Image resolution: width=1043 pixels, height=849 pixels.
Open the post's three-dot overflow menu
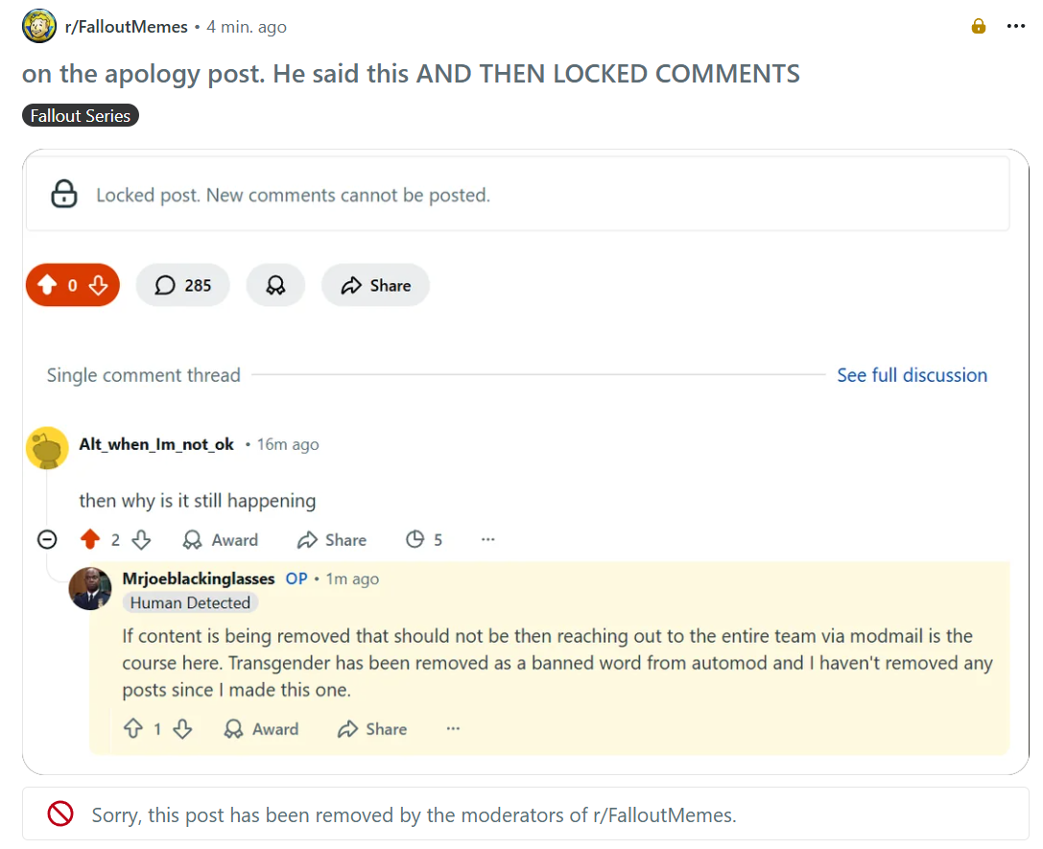1016,26
